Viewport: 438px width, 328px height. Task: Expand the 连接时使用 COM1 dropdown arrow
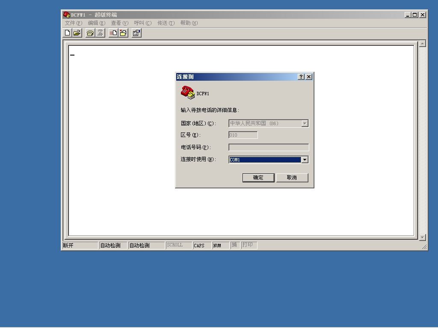[305, 160]
